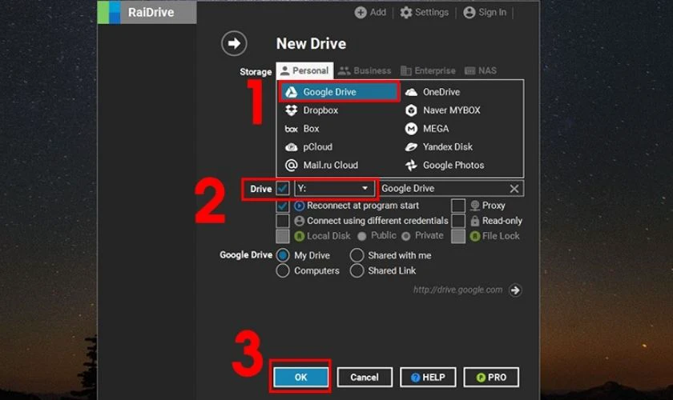The image size is (673, 400).
Task: Uncheck Reconnect at program start
Action: [282, 206]
